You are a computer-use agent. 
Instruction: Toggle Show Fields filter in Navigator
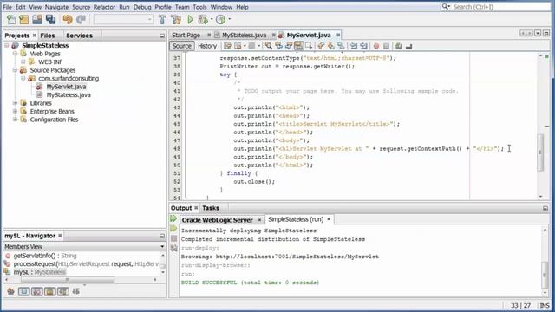tap(23, 291)
